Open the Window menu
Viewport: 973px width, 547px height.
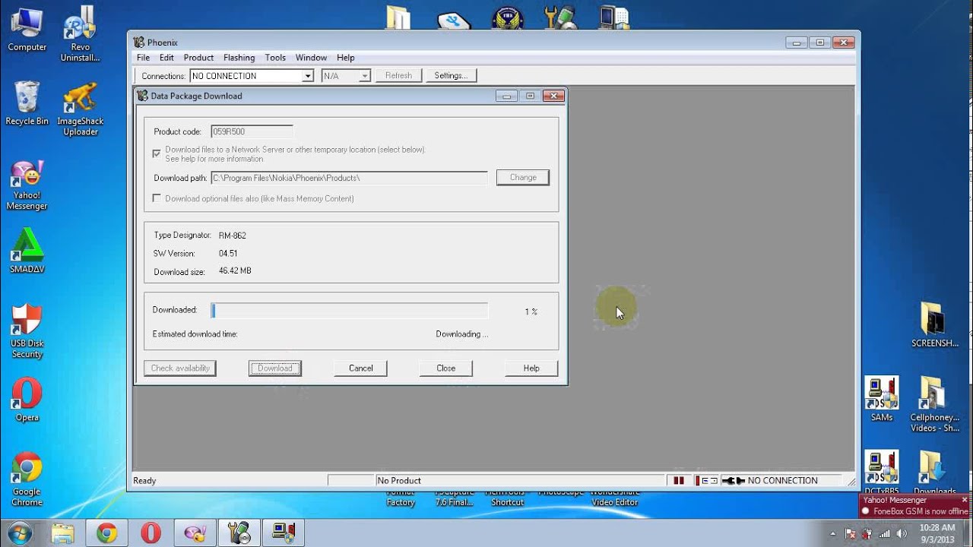311,58
